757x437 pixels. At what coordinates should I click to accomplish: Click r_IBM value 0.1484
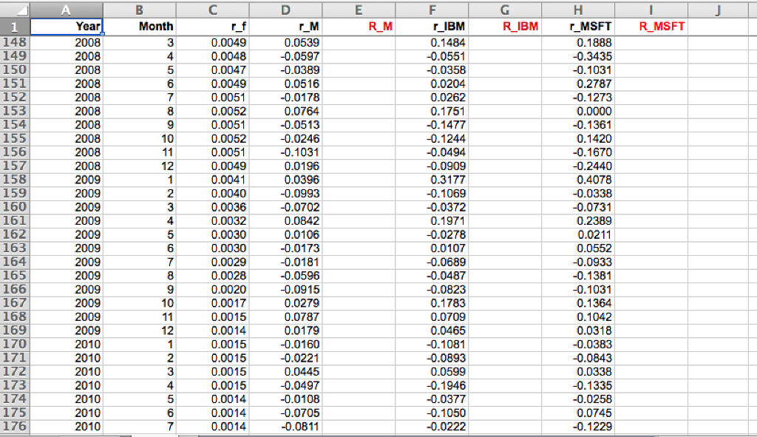coord(432,42)
